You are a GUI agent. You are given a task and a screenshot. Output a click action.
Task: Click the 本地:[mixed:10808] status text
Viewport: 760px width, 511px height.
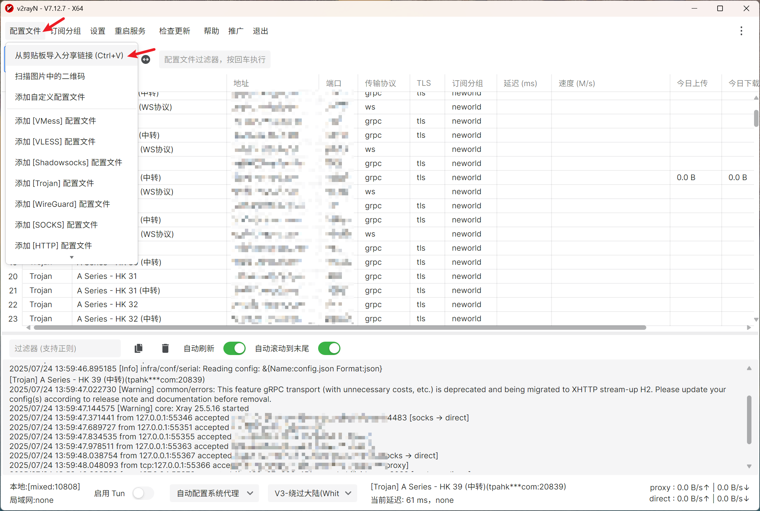45,486
